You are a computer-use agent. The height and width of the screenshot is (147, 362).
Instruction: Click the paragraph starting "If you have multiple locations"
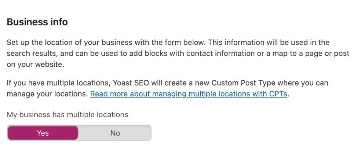pos(167,88)
